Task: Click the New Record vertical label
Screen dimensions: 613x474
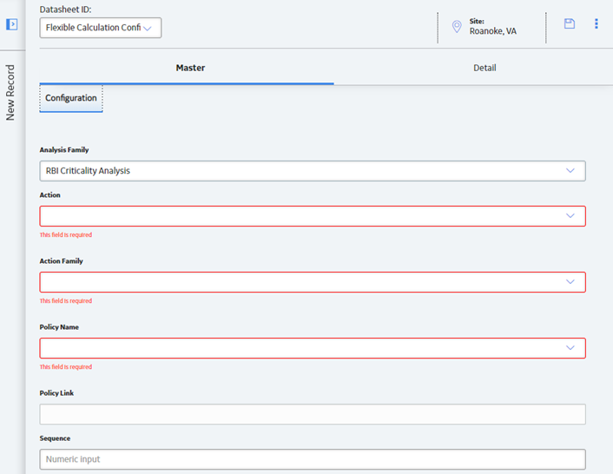Action: click(10, 93)
